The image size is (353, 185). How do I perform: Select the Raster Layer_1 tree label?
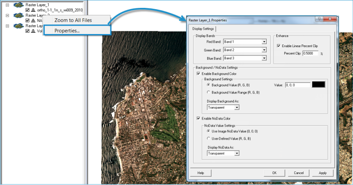point(37,5)
